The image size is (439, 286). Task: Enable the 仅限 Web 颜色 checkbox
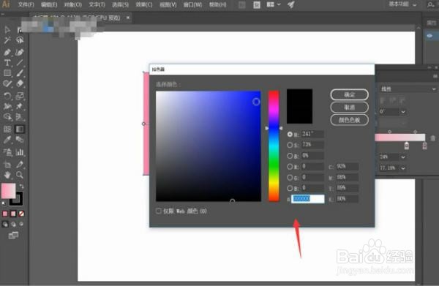[x=159, y=211]
